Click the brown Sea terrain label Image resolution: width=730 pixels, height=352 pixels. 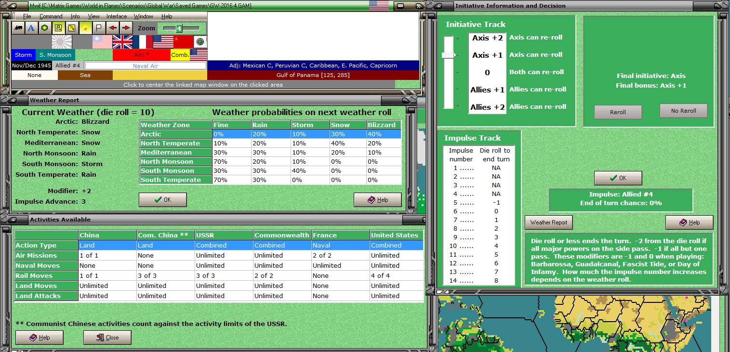click(85, 75)
